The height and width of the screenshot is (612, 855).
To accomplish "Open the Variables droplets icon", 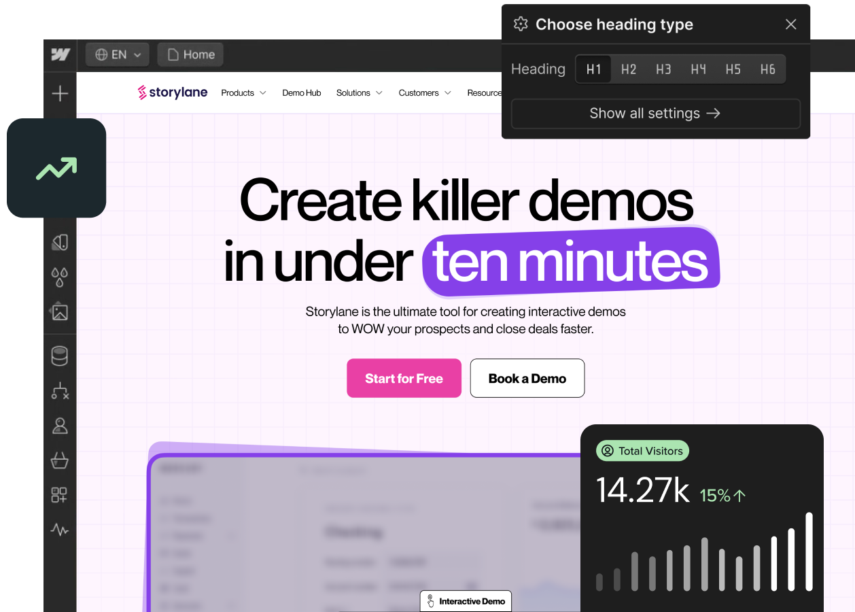I will [x=60, y=277].
